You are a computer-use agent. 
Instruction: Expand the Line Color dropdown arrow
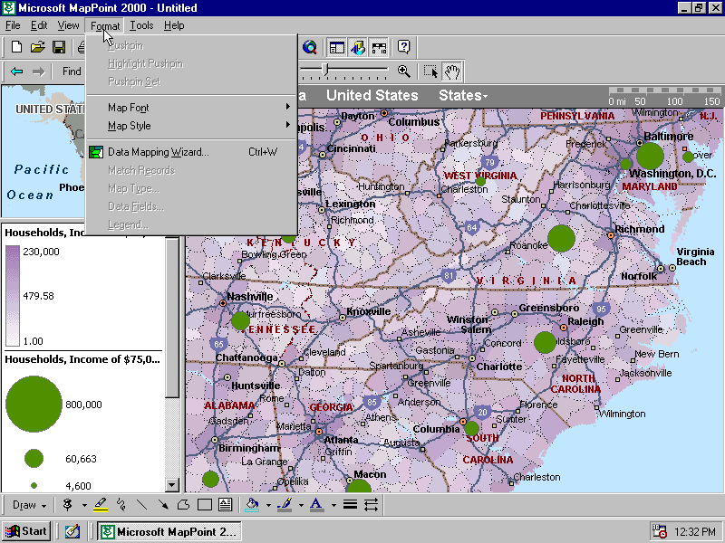[301, 506]
